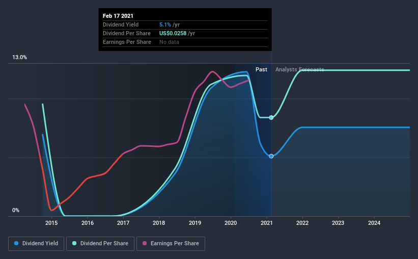Click the 2017 x-axis label
Screen dimensions: 418x259
pos(123,223)
